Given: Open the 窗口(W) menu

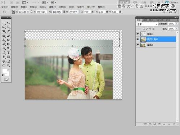Looking at the screenshot, I should coord(91,7).
